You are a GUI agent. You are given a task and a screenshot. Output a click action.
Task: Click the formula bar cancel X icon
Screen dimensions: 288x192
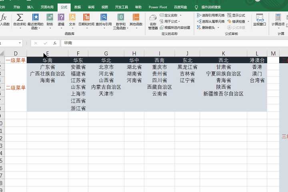(x=36, y=43)
